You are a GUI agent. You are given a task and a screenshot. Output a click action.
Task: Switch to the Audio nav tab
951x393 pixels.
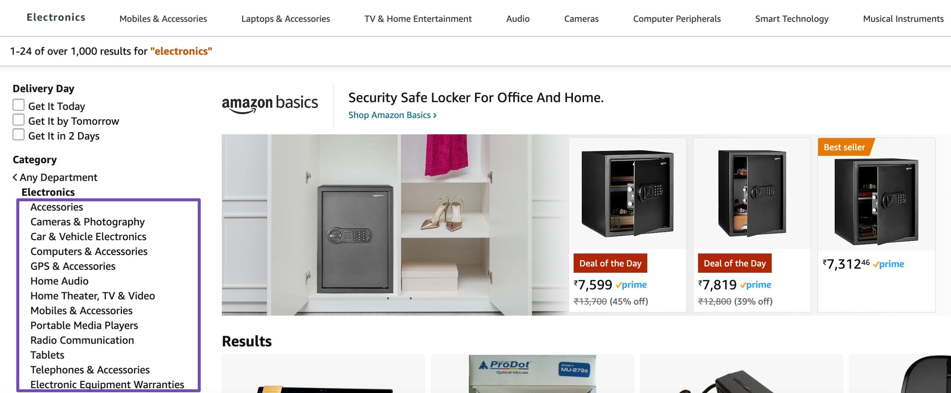pos(518,19)
